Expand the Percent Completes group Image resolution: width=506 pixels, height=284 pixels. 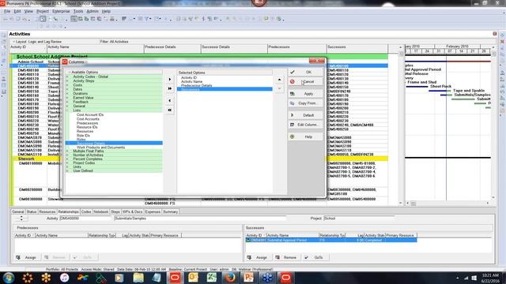coord(67,159)
